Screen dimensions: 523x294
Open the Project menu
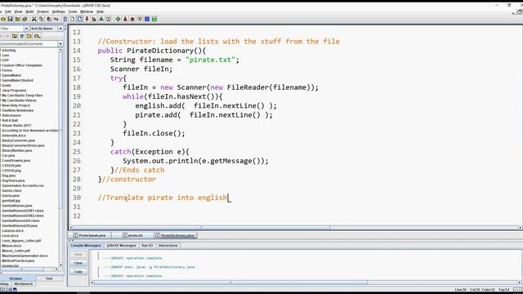pos(42,11)
